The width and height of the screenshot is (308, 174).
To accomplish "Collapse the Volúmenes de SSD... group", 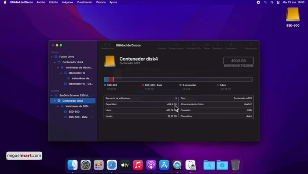I will [x=58, y=106].
